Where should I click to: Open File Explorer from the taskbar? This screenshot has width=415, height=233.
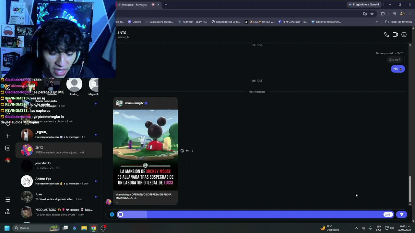[x=84, y=228]
